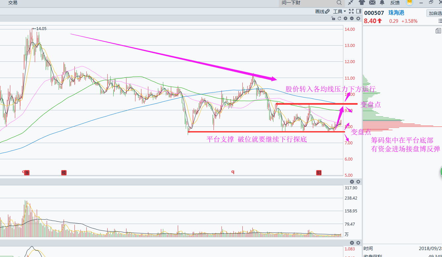Click the 8.40 current price
The height and width of the screenshot is (257, 442).
[370, 21]
